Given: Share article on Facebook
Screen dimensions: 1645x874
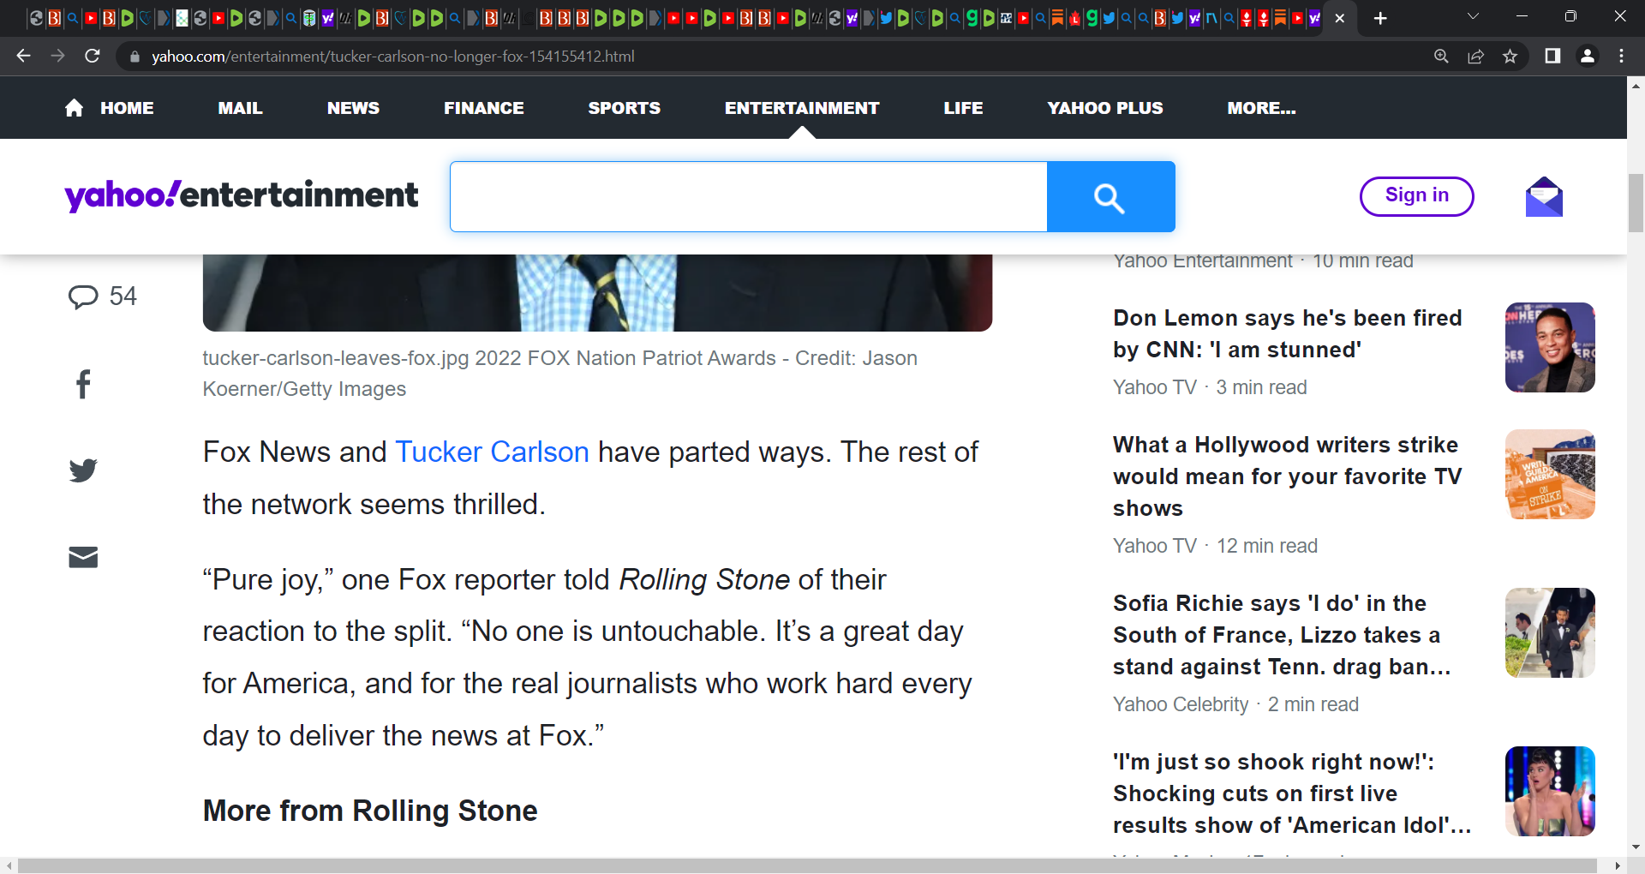Looking at the screenshot, I should pos(83,384).
